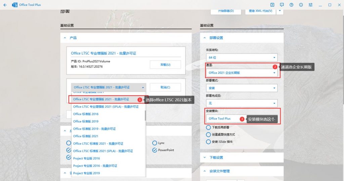The height and width of the screenshot is (181, 344).
Task: Collapse the 产品 section
Action: (65, 38)
